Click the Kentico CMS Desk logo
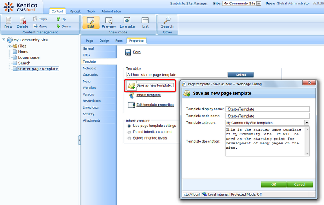 point(20,7)
